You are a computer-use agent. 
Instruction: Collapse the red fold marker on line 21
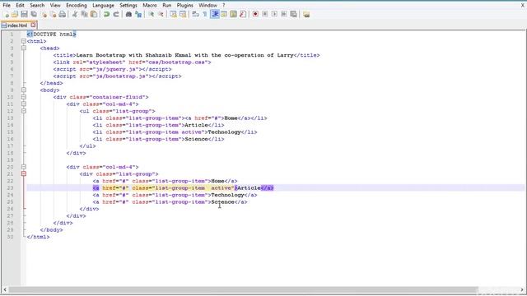coord(24,173)
